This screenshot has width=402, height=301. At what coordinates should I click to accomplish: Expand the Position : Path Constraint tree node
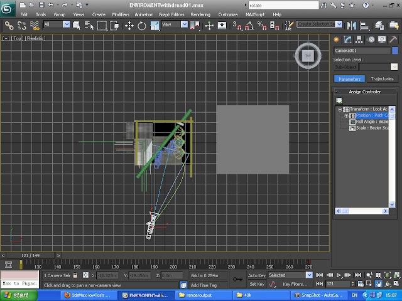click(x=346, y=115)
